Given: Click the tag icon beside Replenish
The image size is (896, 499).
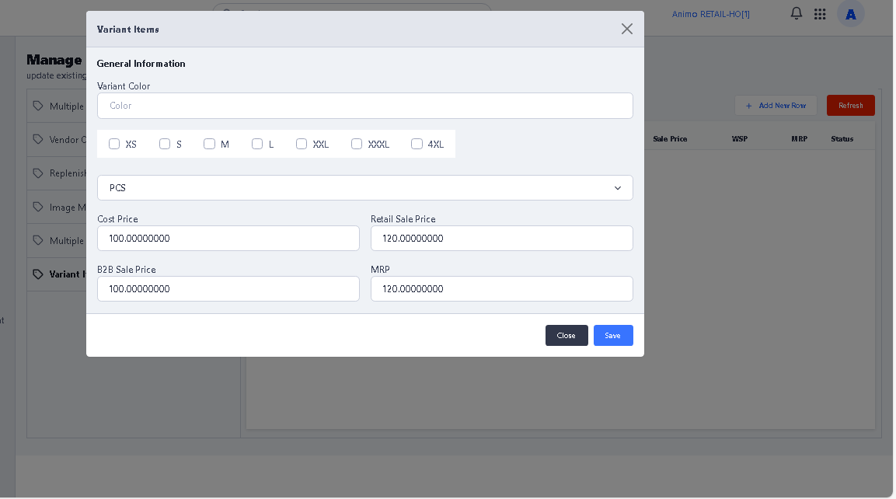Looking at the screenshot, I should [38, 173].
